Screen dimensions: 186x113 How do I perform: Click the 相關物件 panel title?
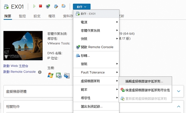13,107
